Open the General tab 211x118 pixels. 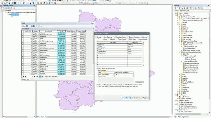coord(99,37)
